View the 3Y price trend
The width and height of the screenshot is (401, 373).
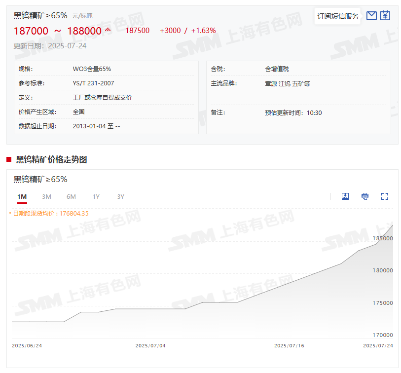pyautogui.click(x=120, y=197)
